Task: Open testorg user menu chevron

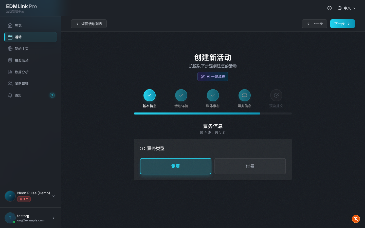Action: pyautogui.click(x=54, y=218)
